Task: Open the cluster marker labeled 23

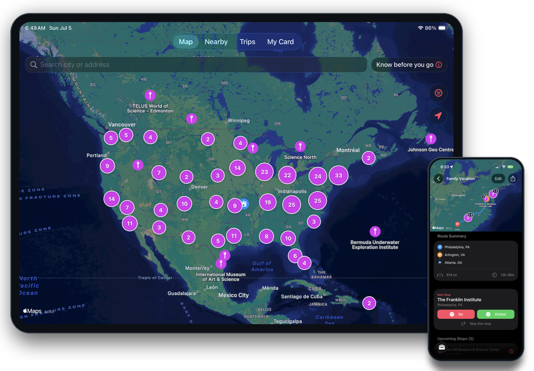Action: coord(264,172)
